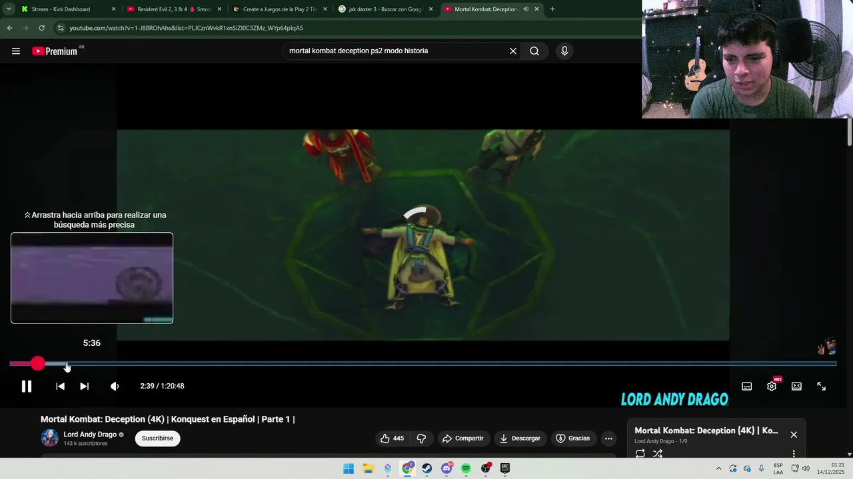Close the playlist panel with X

click(794, 434)
